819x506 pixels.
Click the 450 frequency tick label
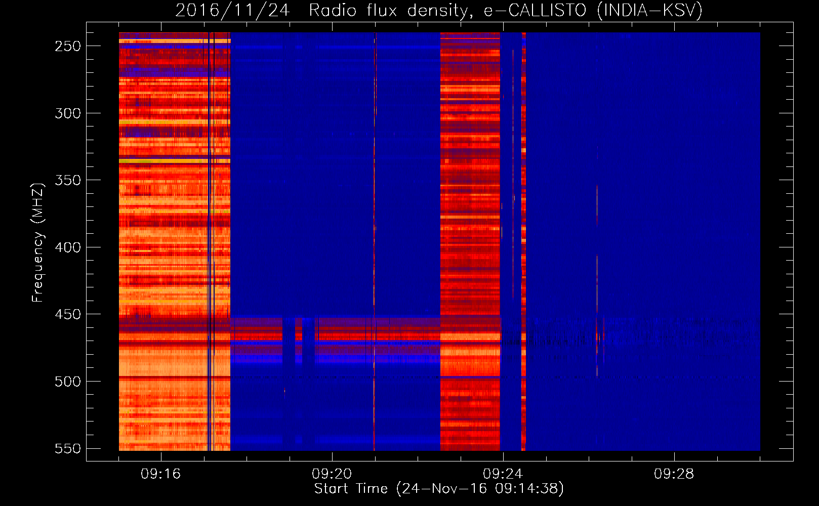(68, 314)
